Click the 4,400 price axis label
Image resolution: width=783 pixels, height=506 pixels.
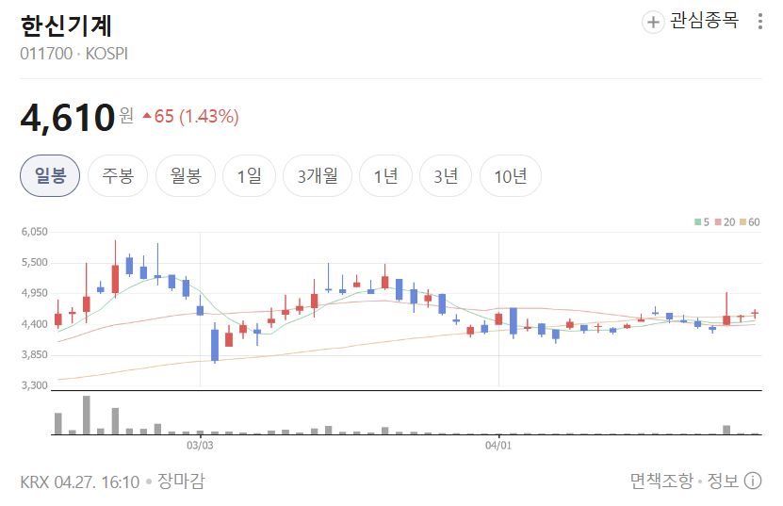click(x=35, y=324)
